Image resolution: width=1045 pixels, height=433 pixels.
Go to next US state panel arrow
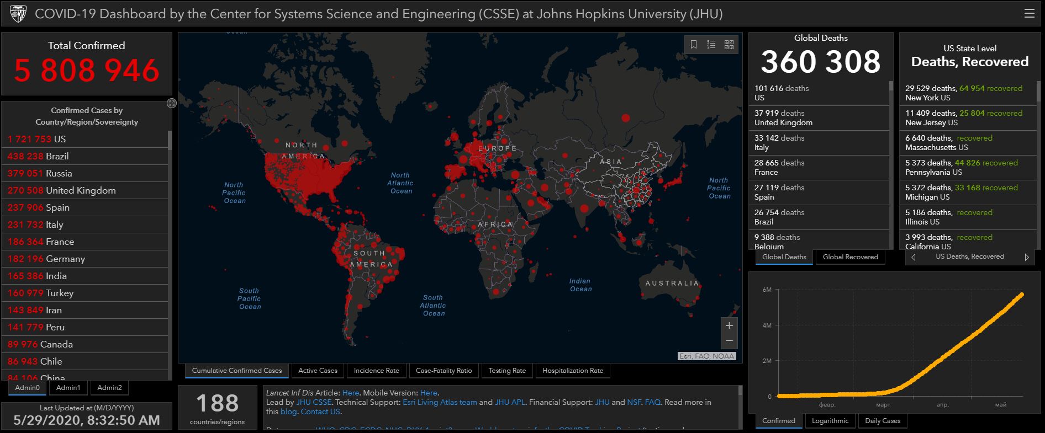coord(1027,257)
